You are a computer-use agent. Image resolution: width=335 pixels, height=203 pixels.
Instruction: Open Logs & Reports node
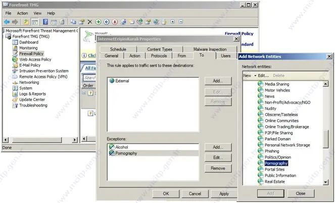tap(32, 94)
